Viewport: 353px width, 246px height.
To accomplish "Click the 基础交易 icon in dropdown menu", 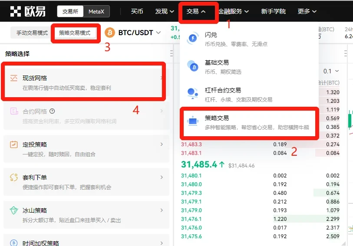I will [x=192, y=66].
